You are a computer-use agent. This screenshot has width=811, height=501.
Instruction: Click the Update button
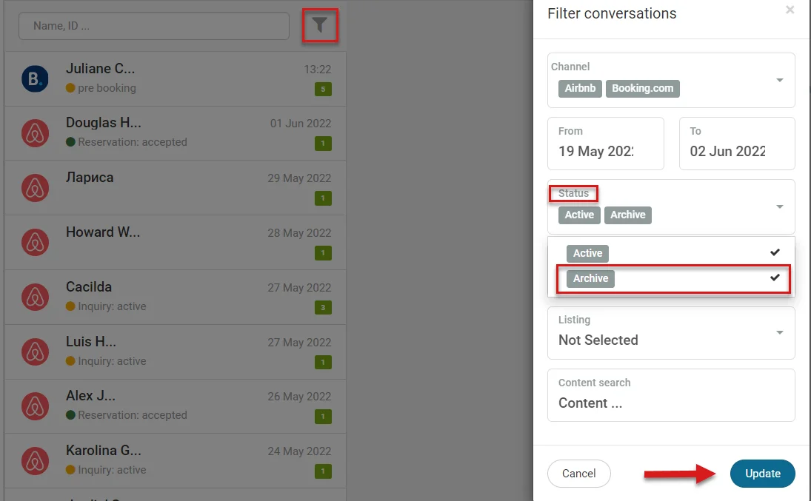click(762, 474)
